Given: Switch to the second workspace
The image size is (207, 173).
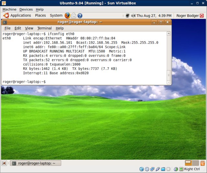Looking at the screenshot, I should click(195, 163).
